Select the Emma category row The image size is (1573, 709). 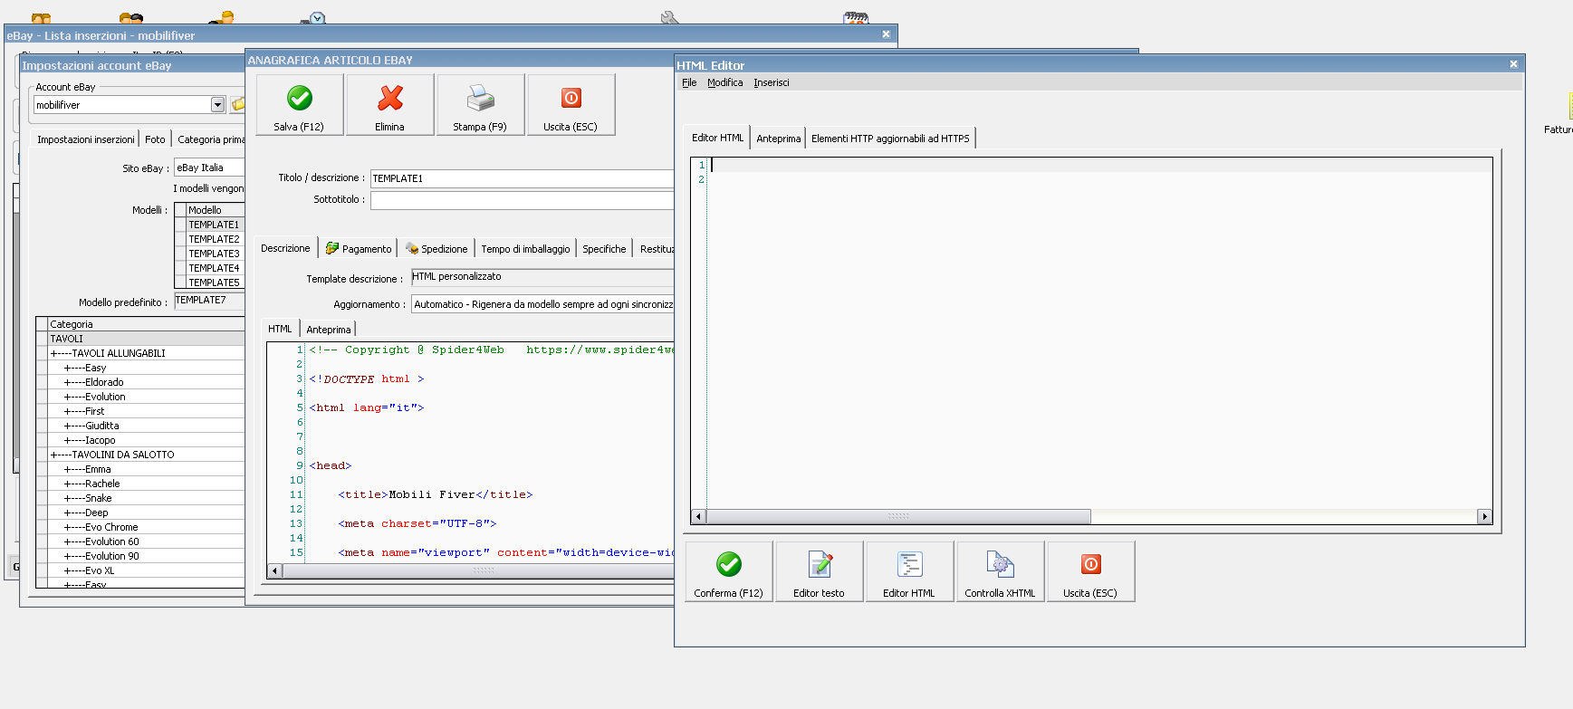coord(147,469)
